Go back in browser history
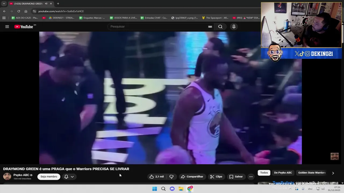The image size is (344, 193). [4, 11]
